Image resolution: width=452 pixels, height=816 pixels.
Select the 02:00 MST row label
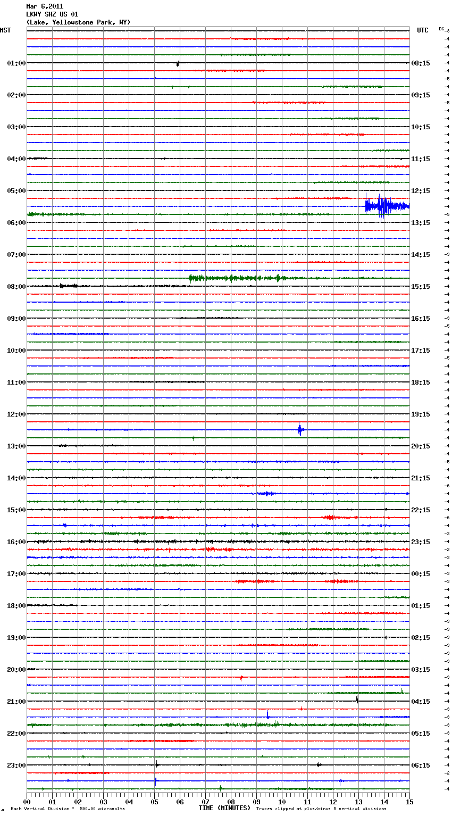[x=16, y=95]
